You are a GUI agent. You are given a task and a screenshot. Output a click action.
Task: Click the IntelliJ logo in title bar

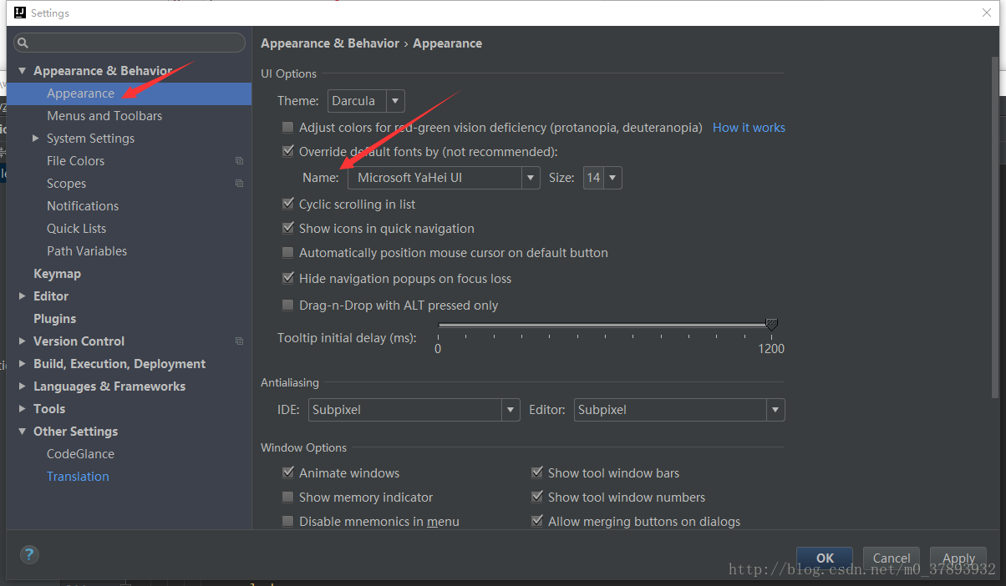[x=18, y=13]
